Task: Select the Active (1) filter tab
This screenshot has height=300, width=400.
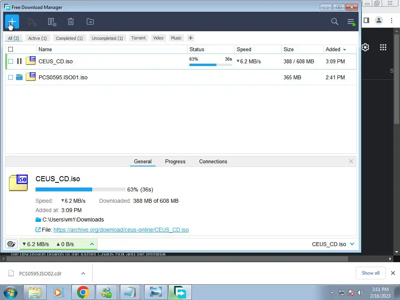Action: coord(37,38)
